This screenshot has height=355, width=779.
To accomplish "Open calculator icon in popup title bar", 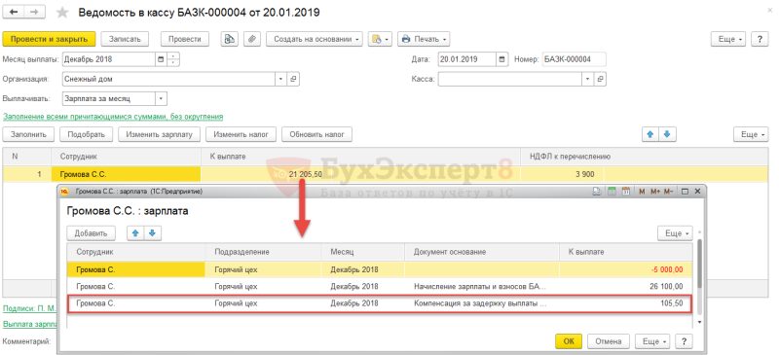I will point(612,192).
